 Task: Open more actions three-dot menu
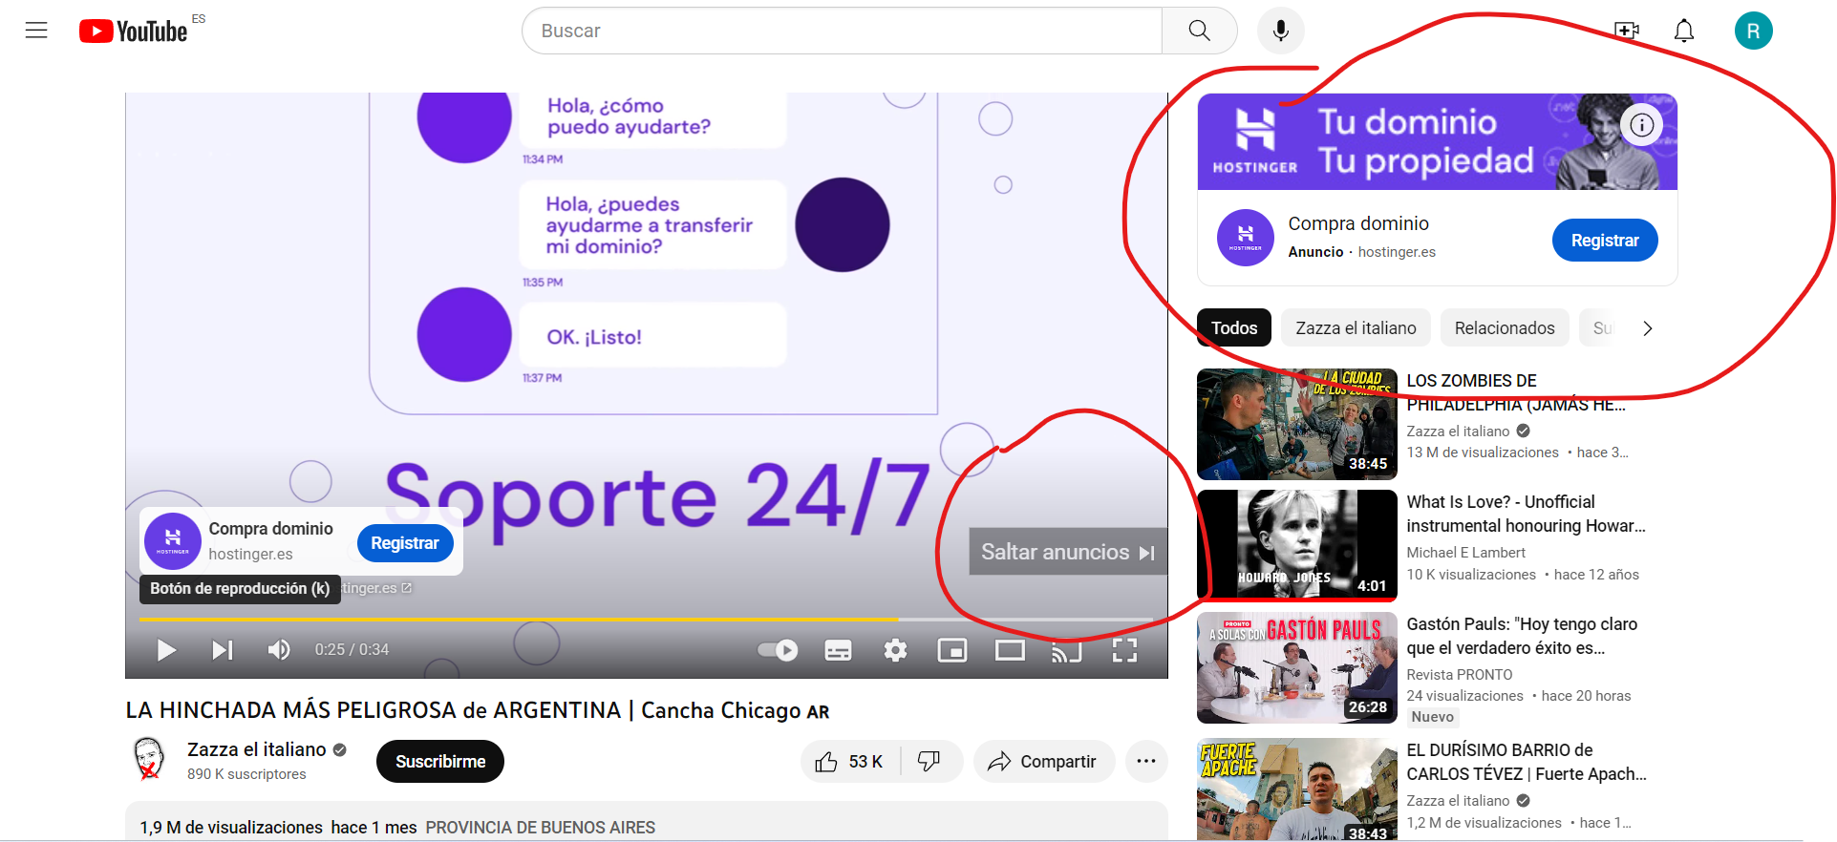click(1146, 762)
